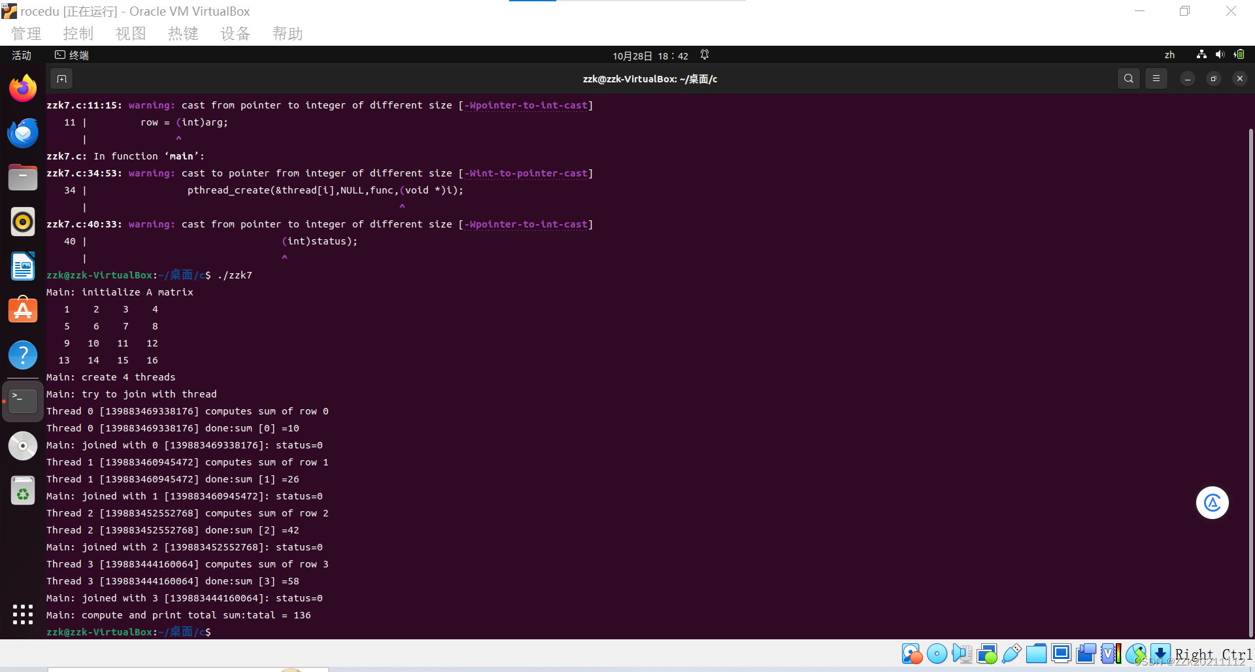Click line 'Main: create 4 threads'
The image size is (1255, 672).
point(111,377)
